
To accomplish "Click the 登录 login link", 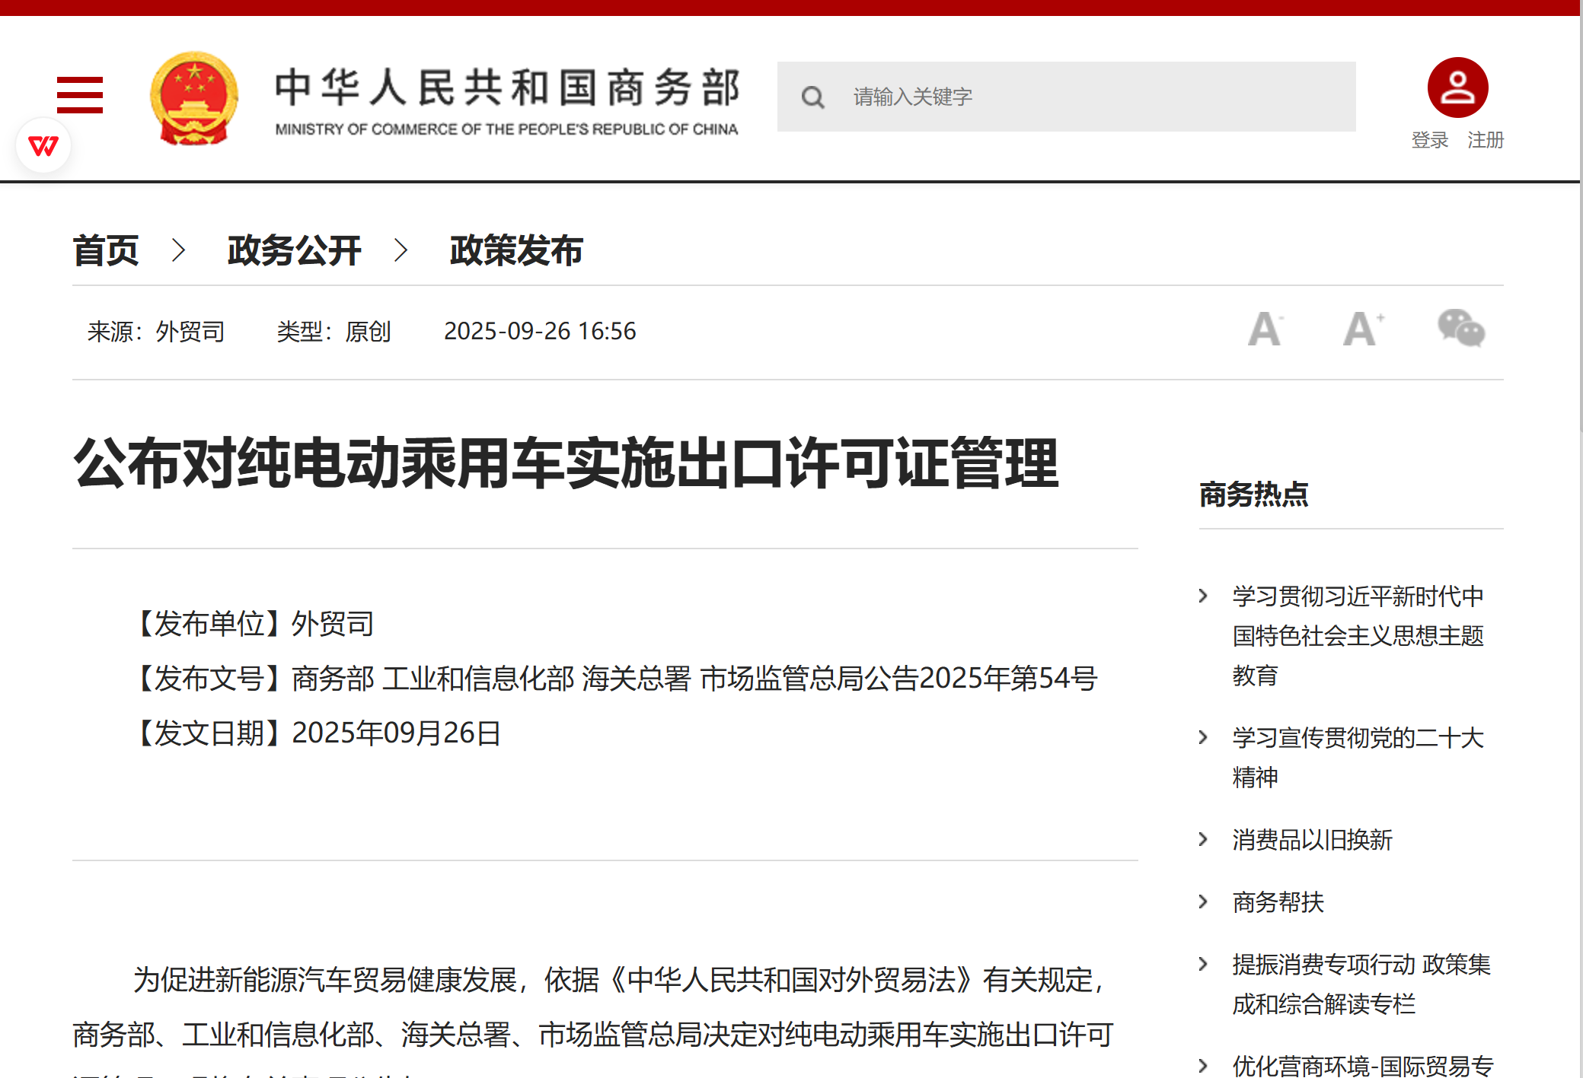I will click(x=1429, y=140).
